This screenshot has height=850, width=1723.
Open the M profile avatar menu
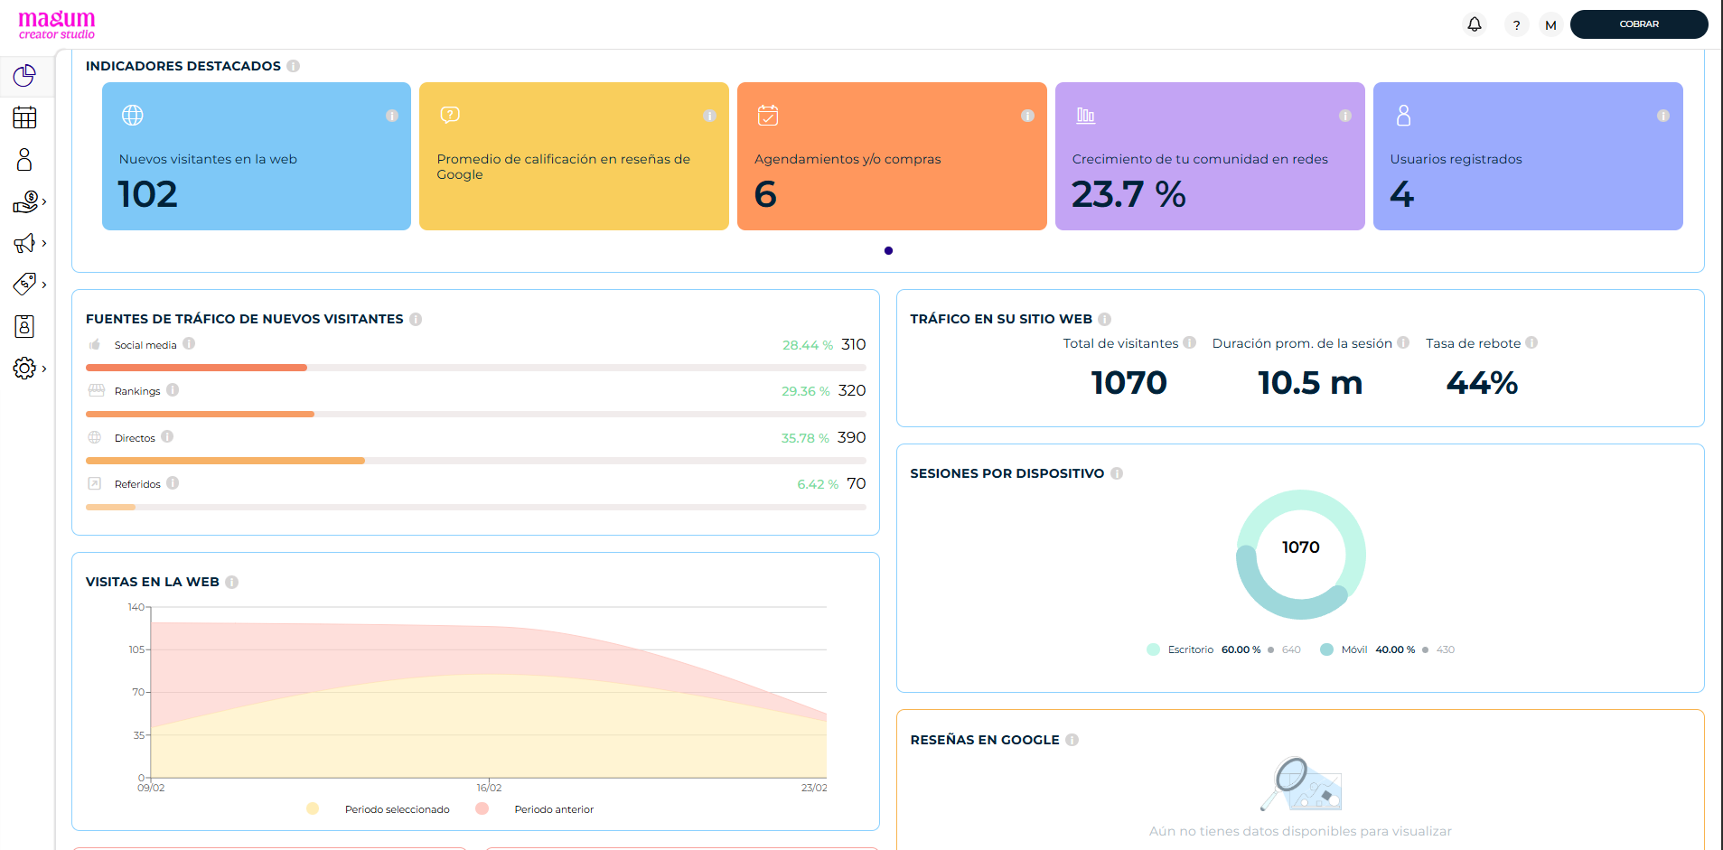tap(1550, 24)
